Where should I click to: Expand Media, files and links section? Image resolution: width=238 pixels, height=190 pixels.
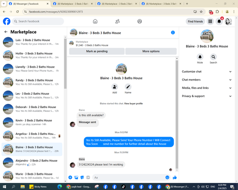[x=207, y=88]
